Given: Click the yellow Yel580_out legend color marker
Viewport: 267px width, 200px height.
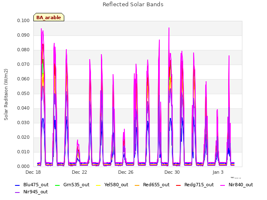Looking at the screenshot, I should 98,185.
